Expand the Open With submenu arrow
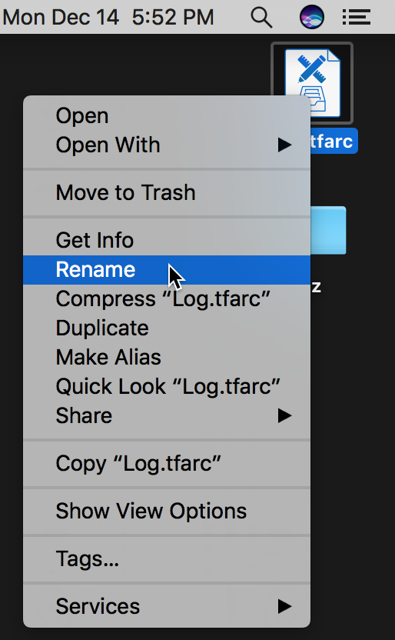 (284, 145)
